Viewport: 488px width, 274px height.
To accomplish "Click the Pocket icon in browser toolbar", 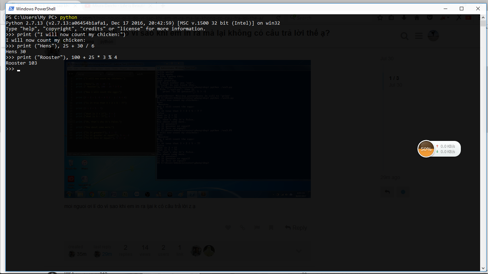I will [430, 18].
